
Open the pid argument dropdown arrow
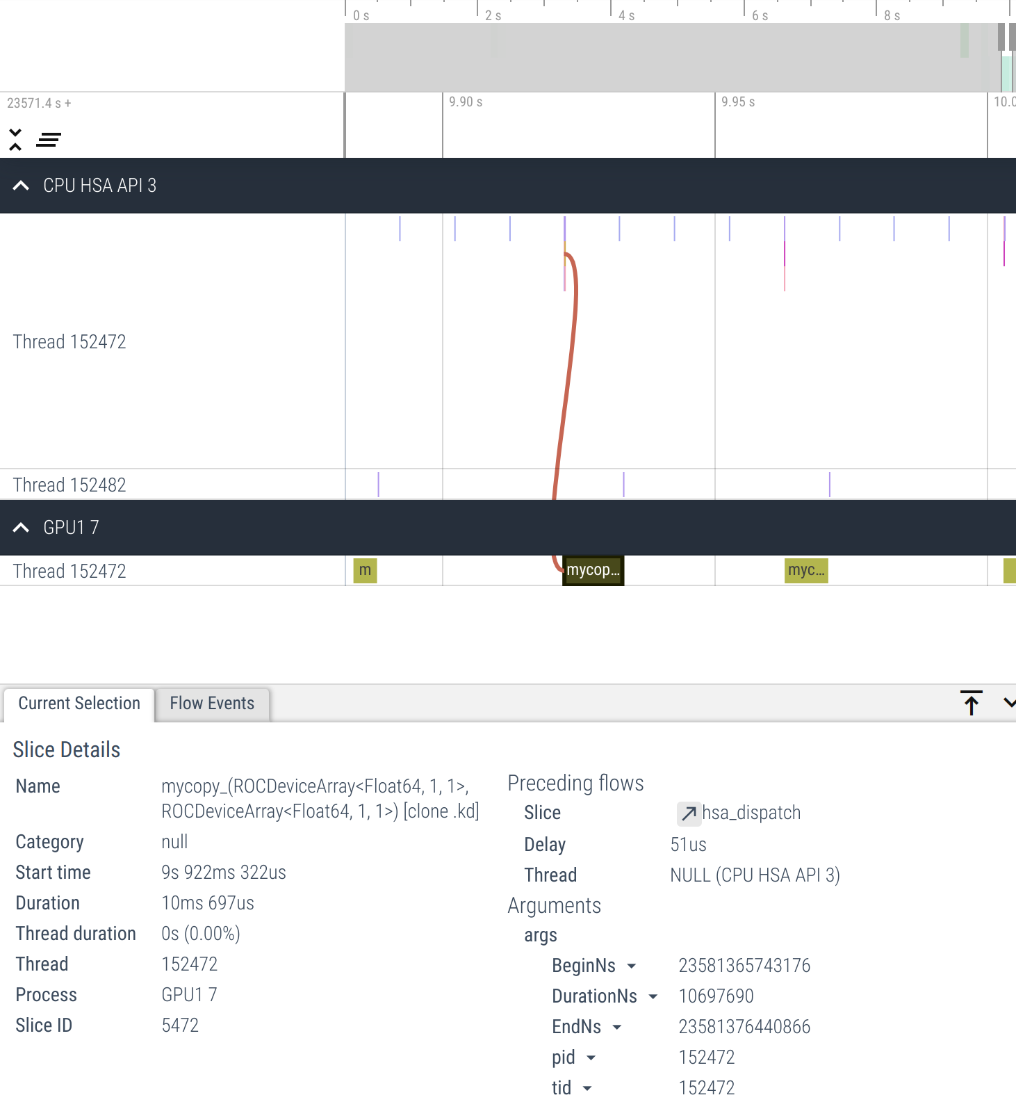tap(591, 1058)
